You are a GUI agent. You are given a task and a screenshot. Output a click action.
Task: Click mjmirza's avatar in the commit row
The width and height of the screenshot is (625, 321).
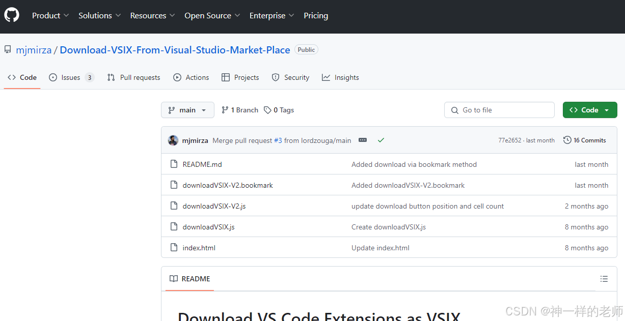point(173,140)
